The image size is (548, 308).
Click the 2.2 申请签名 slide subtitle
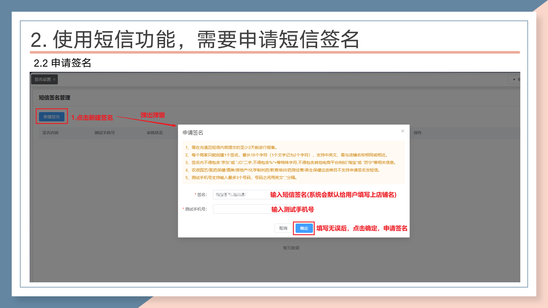click(x=62, y=63)
